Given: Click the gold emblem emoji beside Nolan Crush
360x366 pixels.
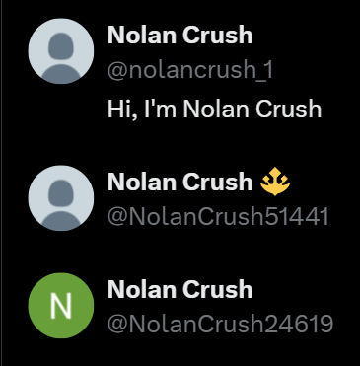Looking at the screenshot, I should pyautogui.click(x=275, y=182).
